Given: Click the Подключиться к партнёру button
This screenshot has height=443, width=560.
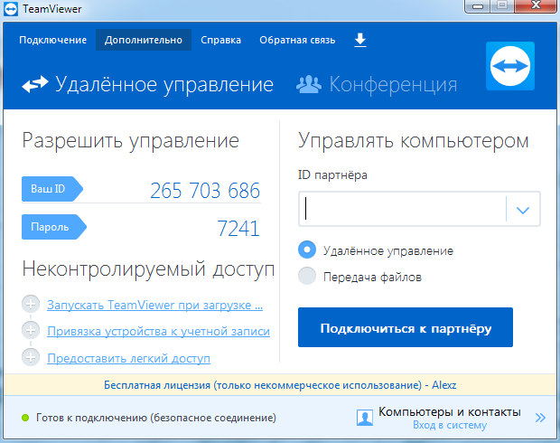Looking at the screenshot, I should tap(406, 327).
